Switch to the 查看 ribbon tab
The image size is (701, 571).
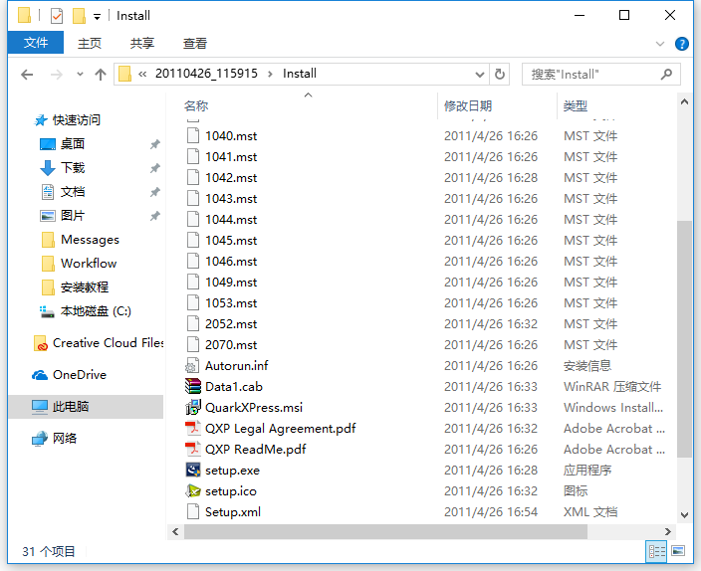pyautogui.click(x=195, y=44)
